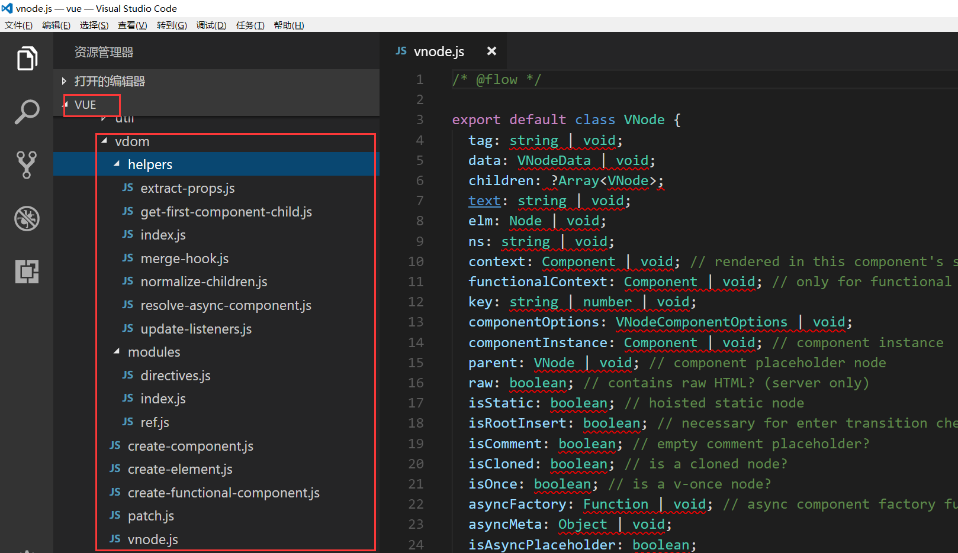This screenshot has height=553, width=958.
Task: Click the JS icon of patch.js
Action: (x=115, y=515)
